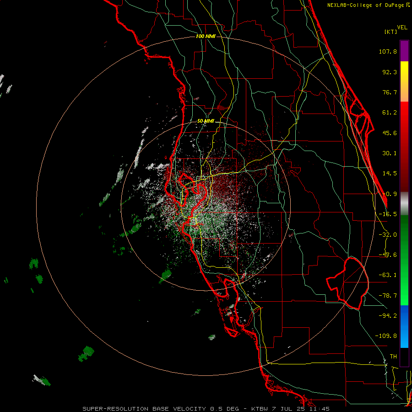Image resolution: width=412 pixels, height=412 pixels.
Task: Click the 100 NMI range ring label
Action: click(206, 36)
